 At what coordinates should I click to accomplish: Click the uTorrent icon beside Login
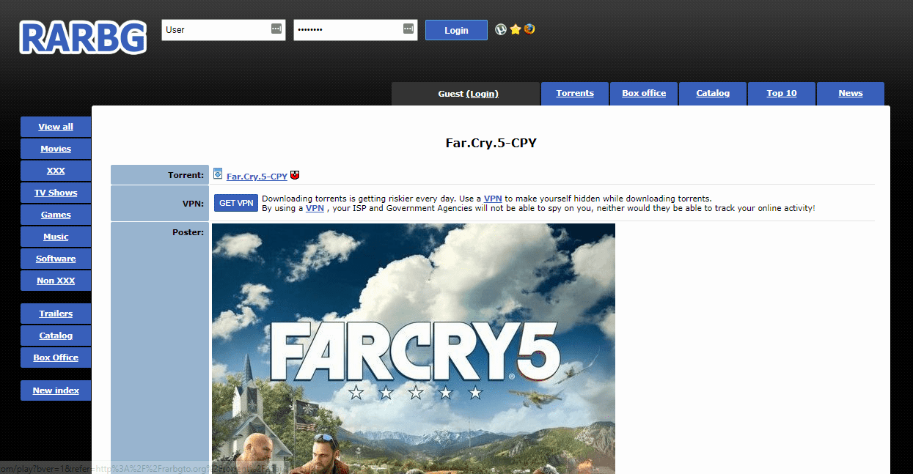501,29
